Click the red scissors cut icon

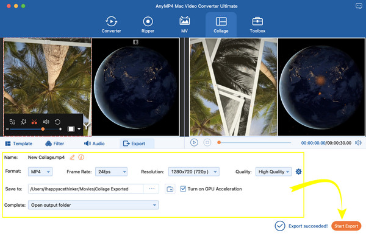tap(34, 122)
